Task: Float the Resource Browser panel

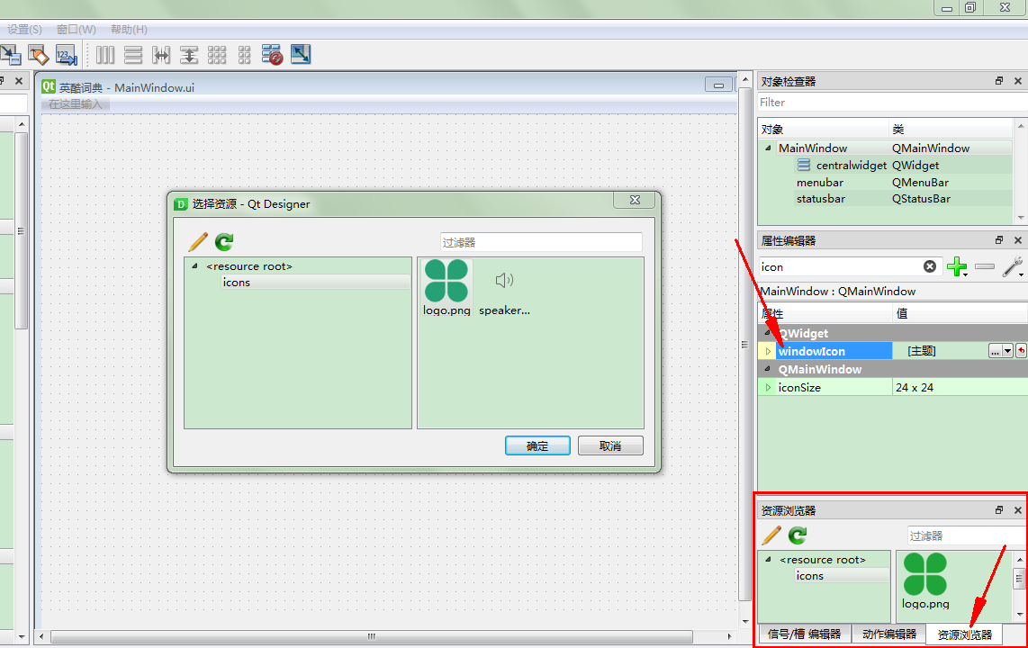Action: coord(998,509)
